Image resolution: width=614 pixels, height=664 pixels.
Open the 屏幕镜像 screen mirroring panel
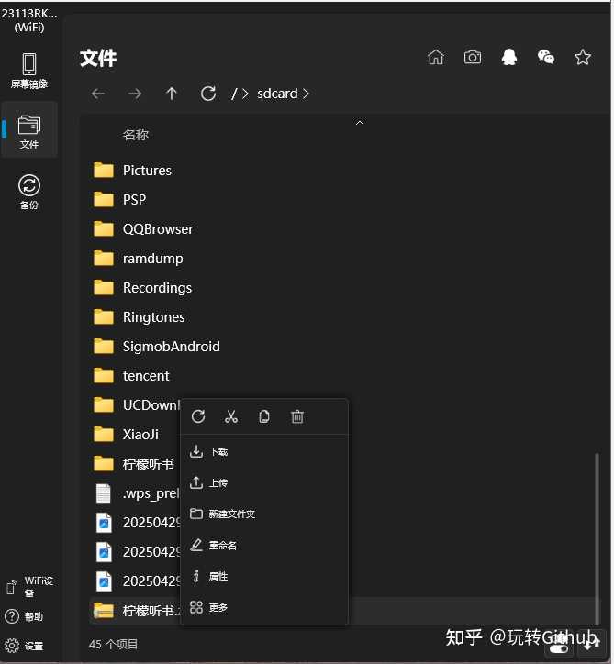(29, 71)
